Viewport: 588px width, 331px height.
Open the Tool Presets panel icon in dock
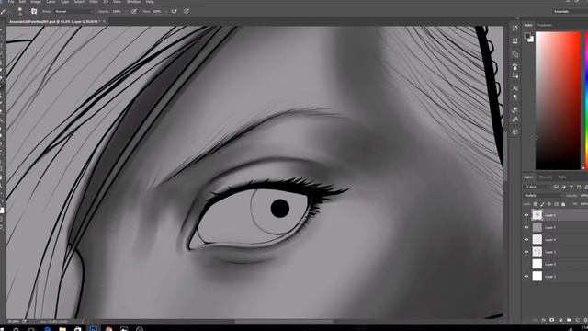point(515,110)
